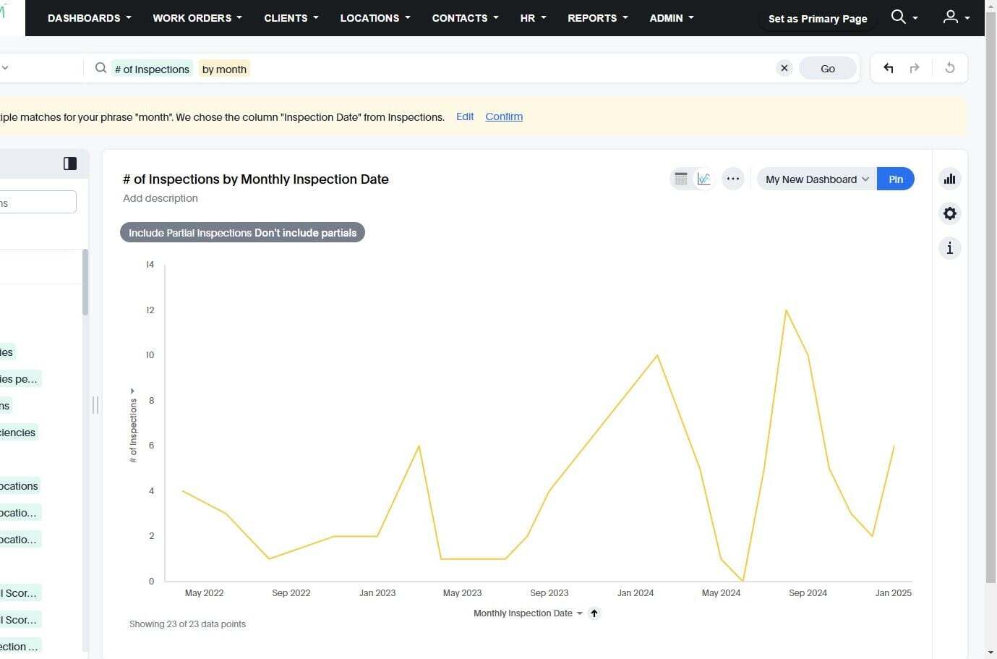Open the CONTACTS menu
This screenshot has height=659, width=997.
click(465, 18)
